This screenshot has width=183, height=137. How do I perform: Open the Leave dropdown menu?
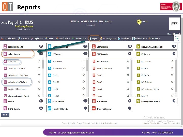tap(50, 39)
